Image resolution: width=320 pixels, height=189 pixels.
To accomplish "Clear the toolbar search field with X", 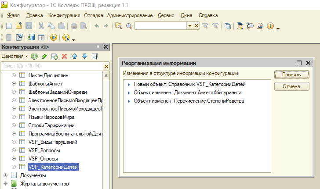I will tap(196, 26).
